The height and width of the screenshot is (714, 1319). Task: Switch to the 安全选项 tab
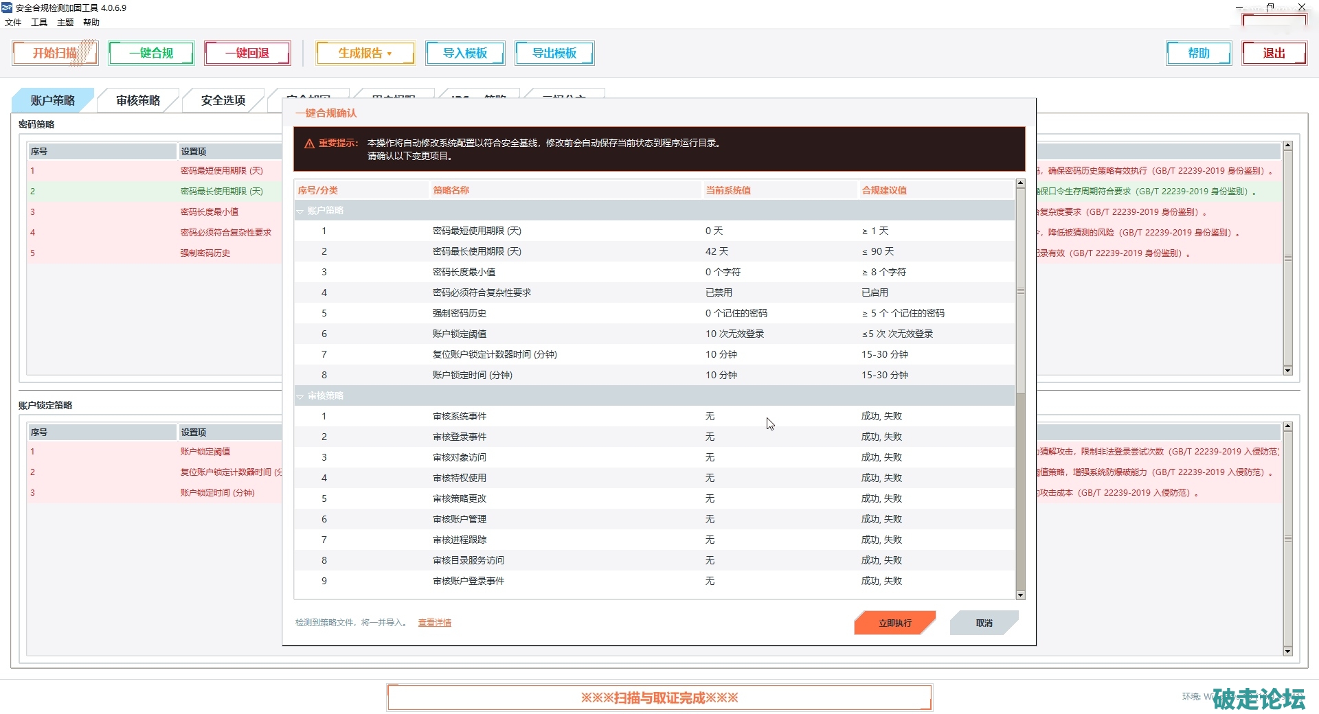coord(223,100)
